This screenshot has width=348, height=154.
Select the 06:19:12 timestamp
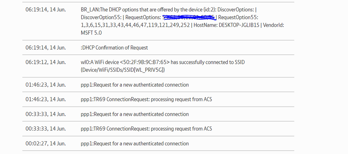46,62
